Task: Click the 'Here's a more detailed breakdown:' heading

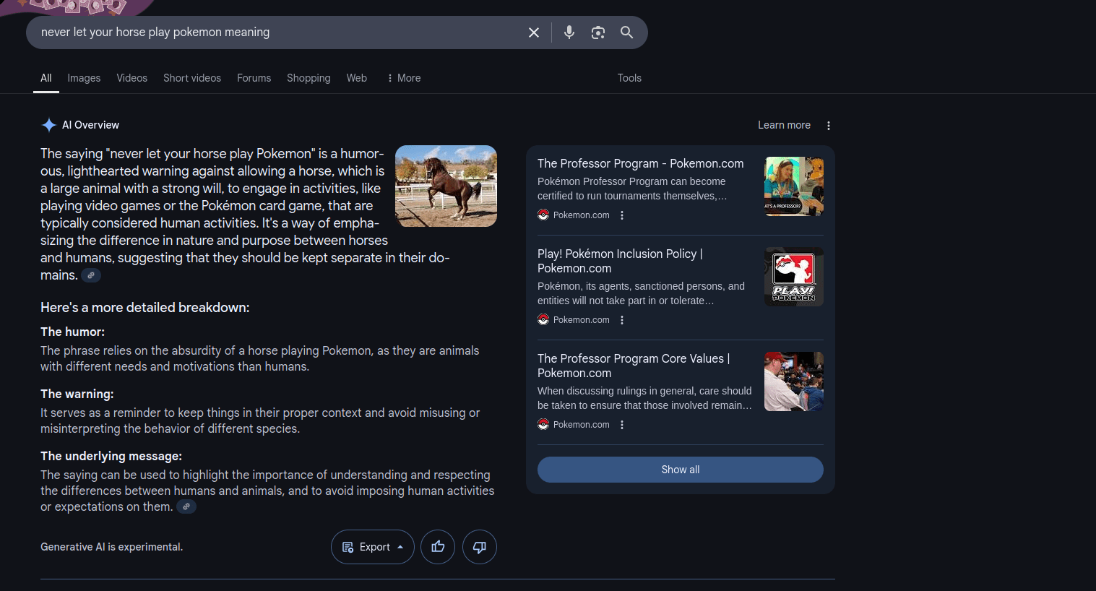Action: tap(145, 308)
